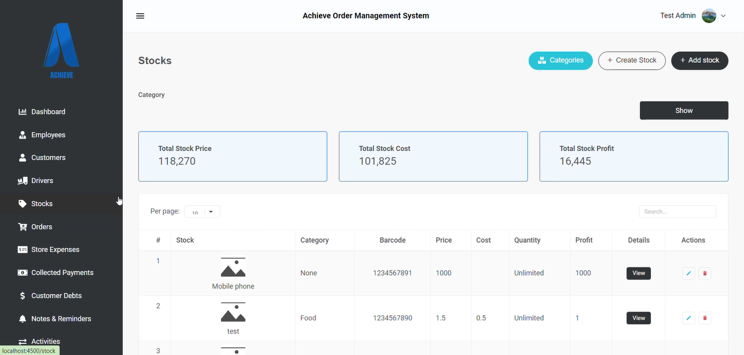This screenshot has height=355, width=744.
Task: Expand the Test Admin user dropdown chevron
Action: (x=723, y=16)
